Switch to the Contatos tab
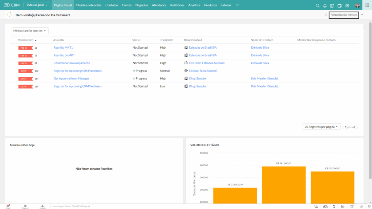The width and height of the screenshot is (372, 209). pos(112,5)
